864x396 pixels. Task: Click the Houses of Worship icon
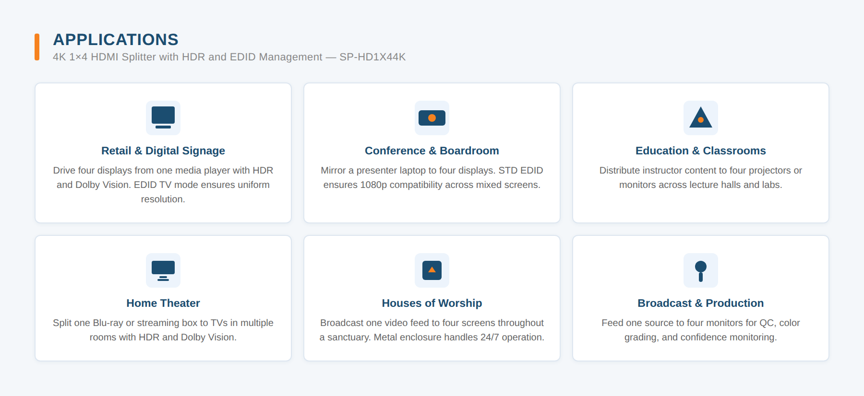pos(432,270)
